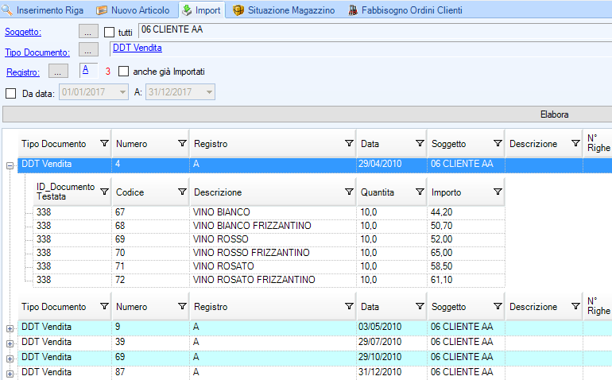Click the filter icon on Data column
The width and height of the screenshot is (612, 380).
point(419,144)
